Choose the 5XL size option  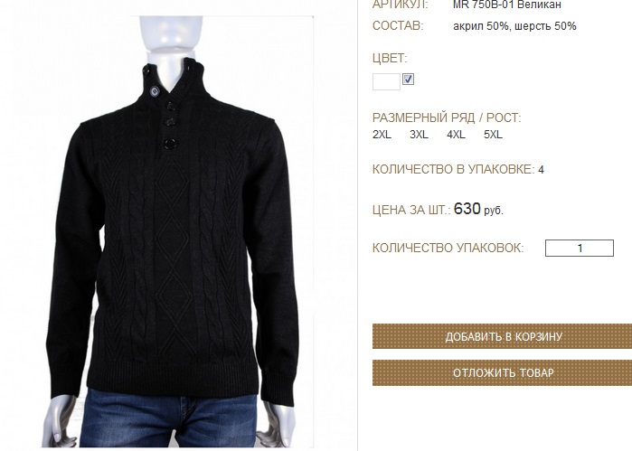(x=493, y=135)
